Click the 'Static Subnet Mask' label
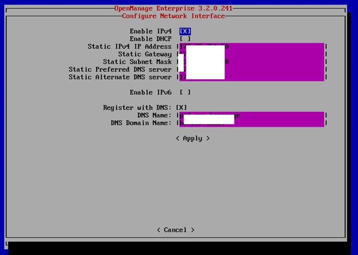Screen dimensions: 358x255 click(137, 62)
